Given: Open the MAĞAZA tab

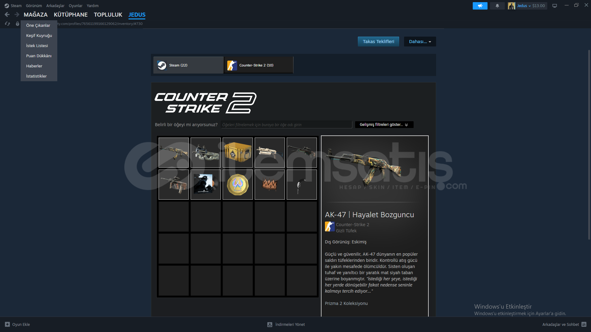Looking at the screenshot, I should pos(36,14).
